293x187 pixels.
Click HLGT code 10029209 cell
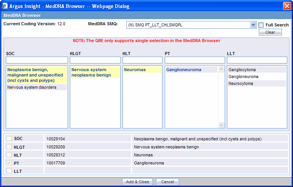point(88,147)
